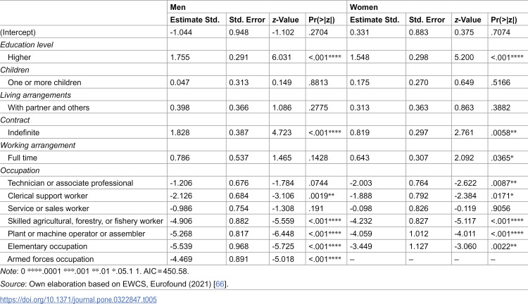Screen dimensions: 528x304
Task: Select the Living arrangements category heading
Action: 35,95
